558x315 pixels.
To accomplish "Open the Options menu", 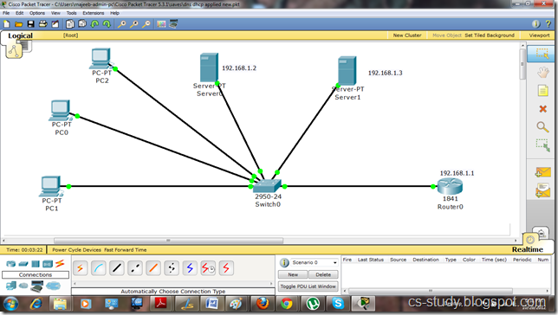I will 37,13.
